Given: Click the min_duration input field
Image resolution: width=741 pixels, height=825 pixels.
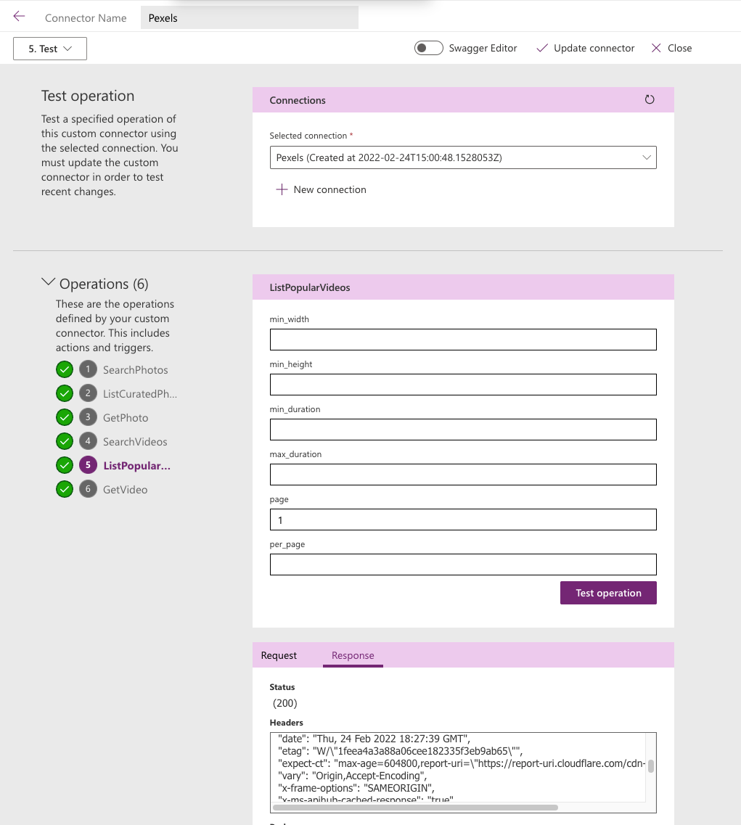Looking at the screenshot, I should [x=463, y=430].
